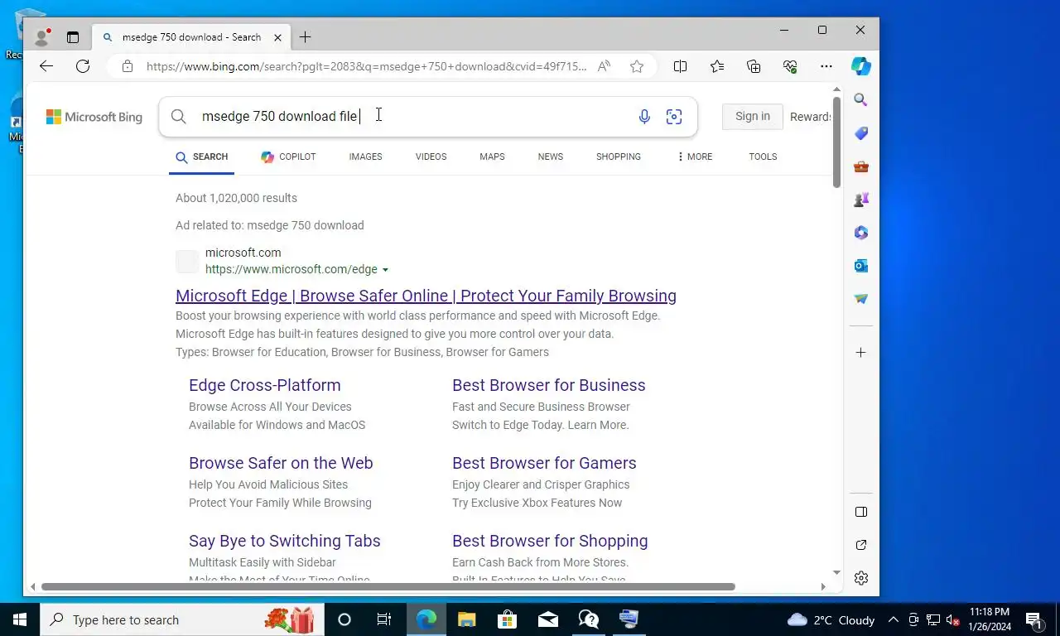This screenshot has width=1060, height=636.
Task: Open sidebar Shopping tag icon
Action: [861, 133]
